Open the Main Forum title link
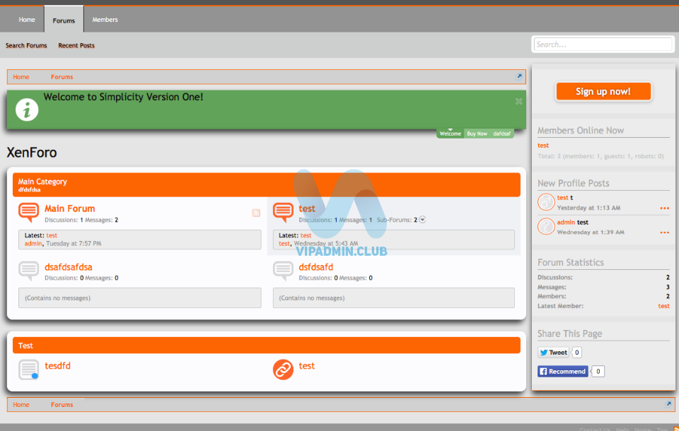The width and height of the screenshot is (679, 431). pyautogui.click(x=70, y=208)
